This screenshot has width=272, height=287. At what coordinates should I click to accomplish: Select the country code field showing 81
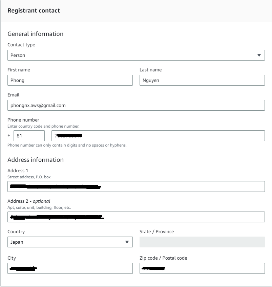(29, 136)
